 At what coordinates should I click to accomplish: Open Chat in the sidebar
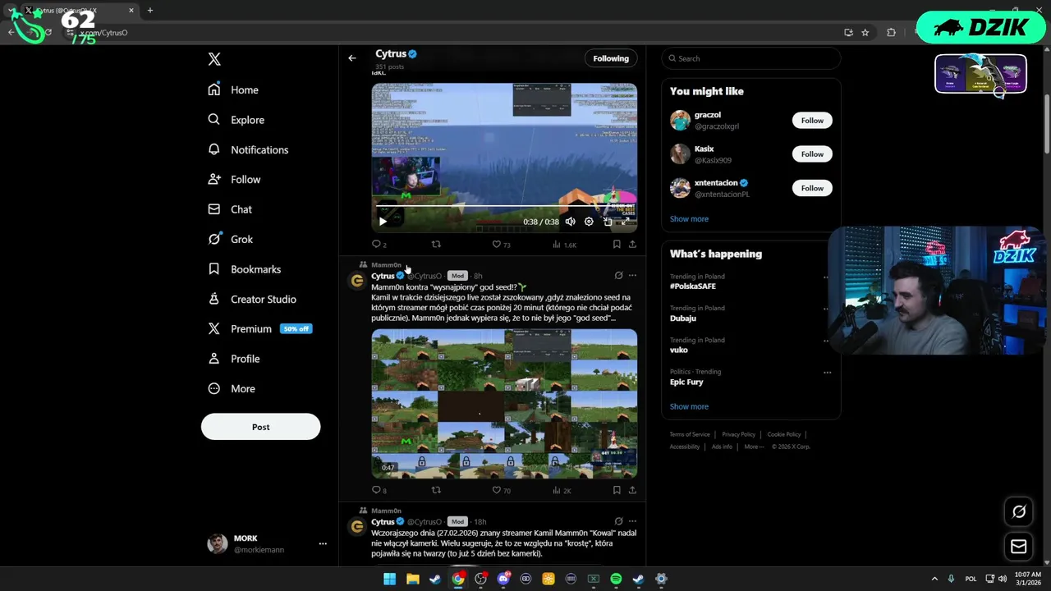[231, 209]
